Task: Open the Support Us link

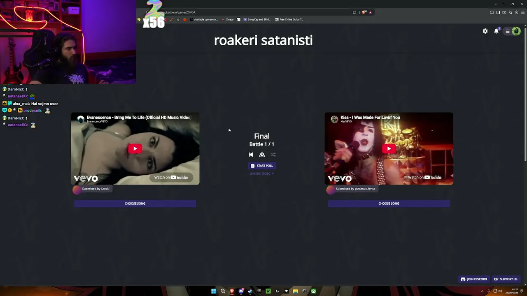Action: tap(506, 279)
